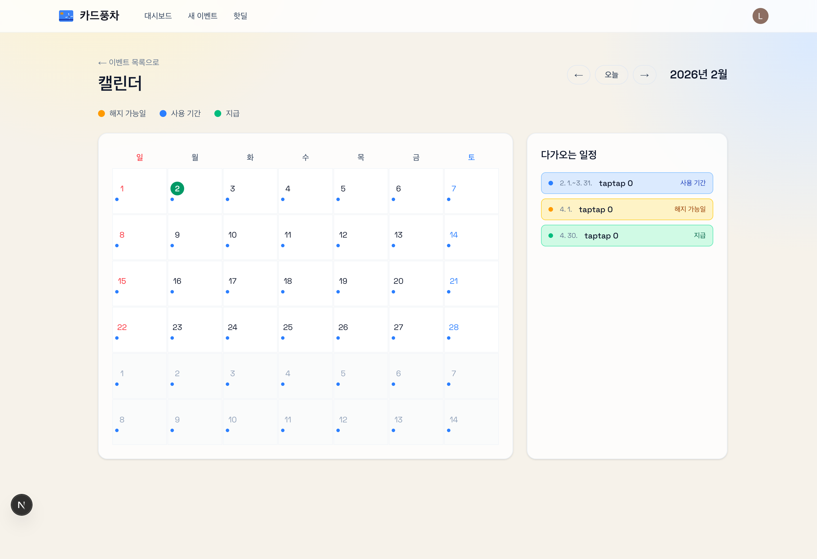Viewport: 817px width, 559px height.
Task: Click the orange 해지 가능일 legend dot
Action: pyautogui.click(x=101, y=113)
